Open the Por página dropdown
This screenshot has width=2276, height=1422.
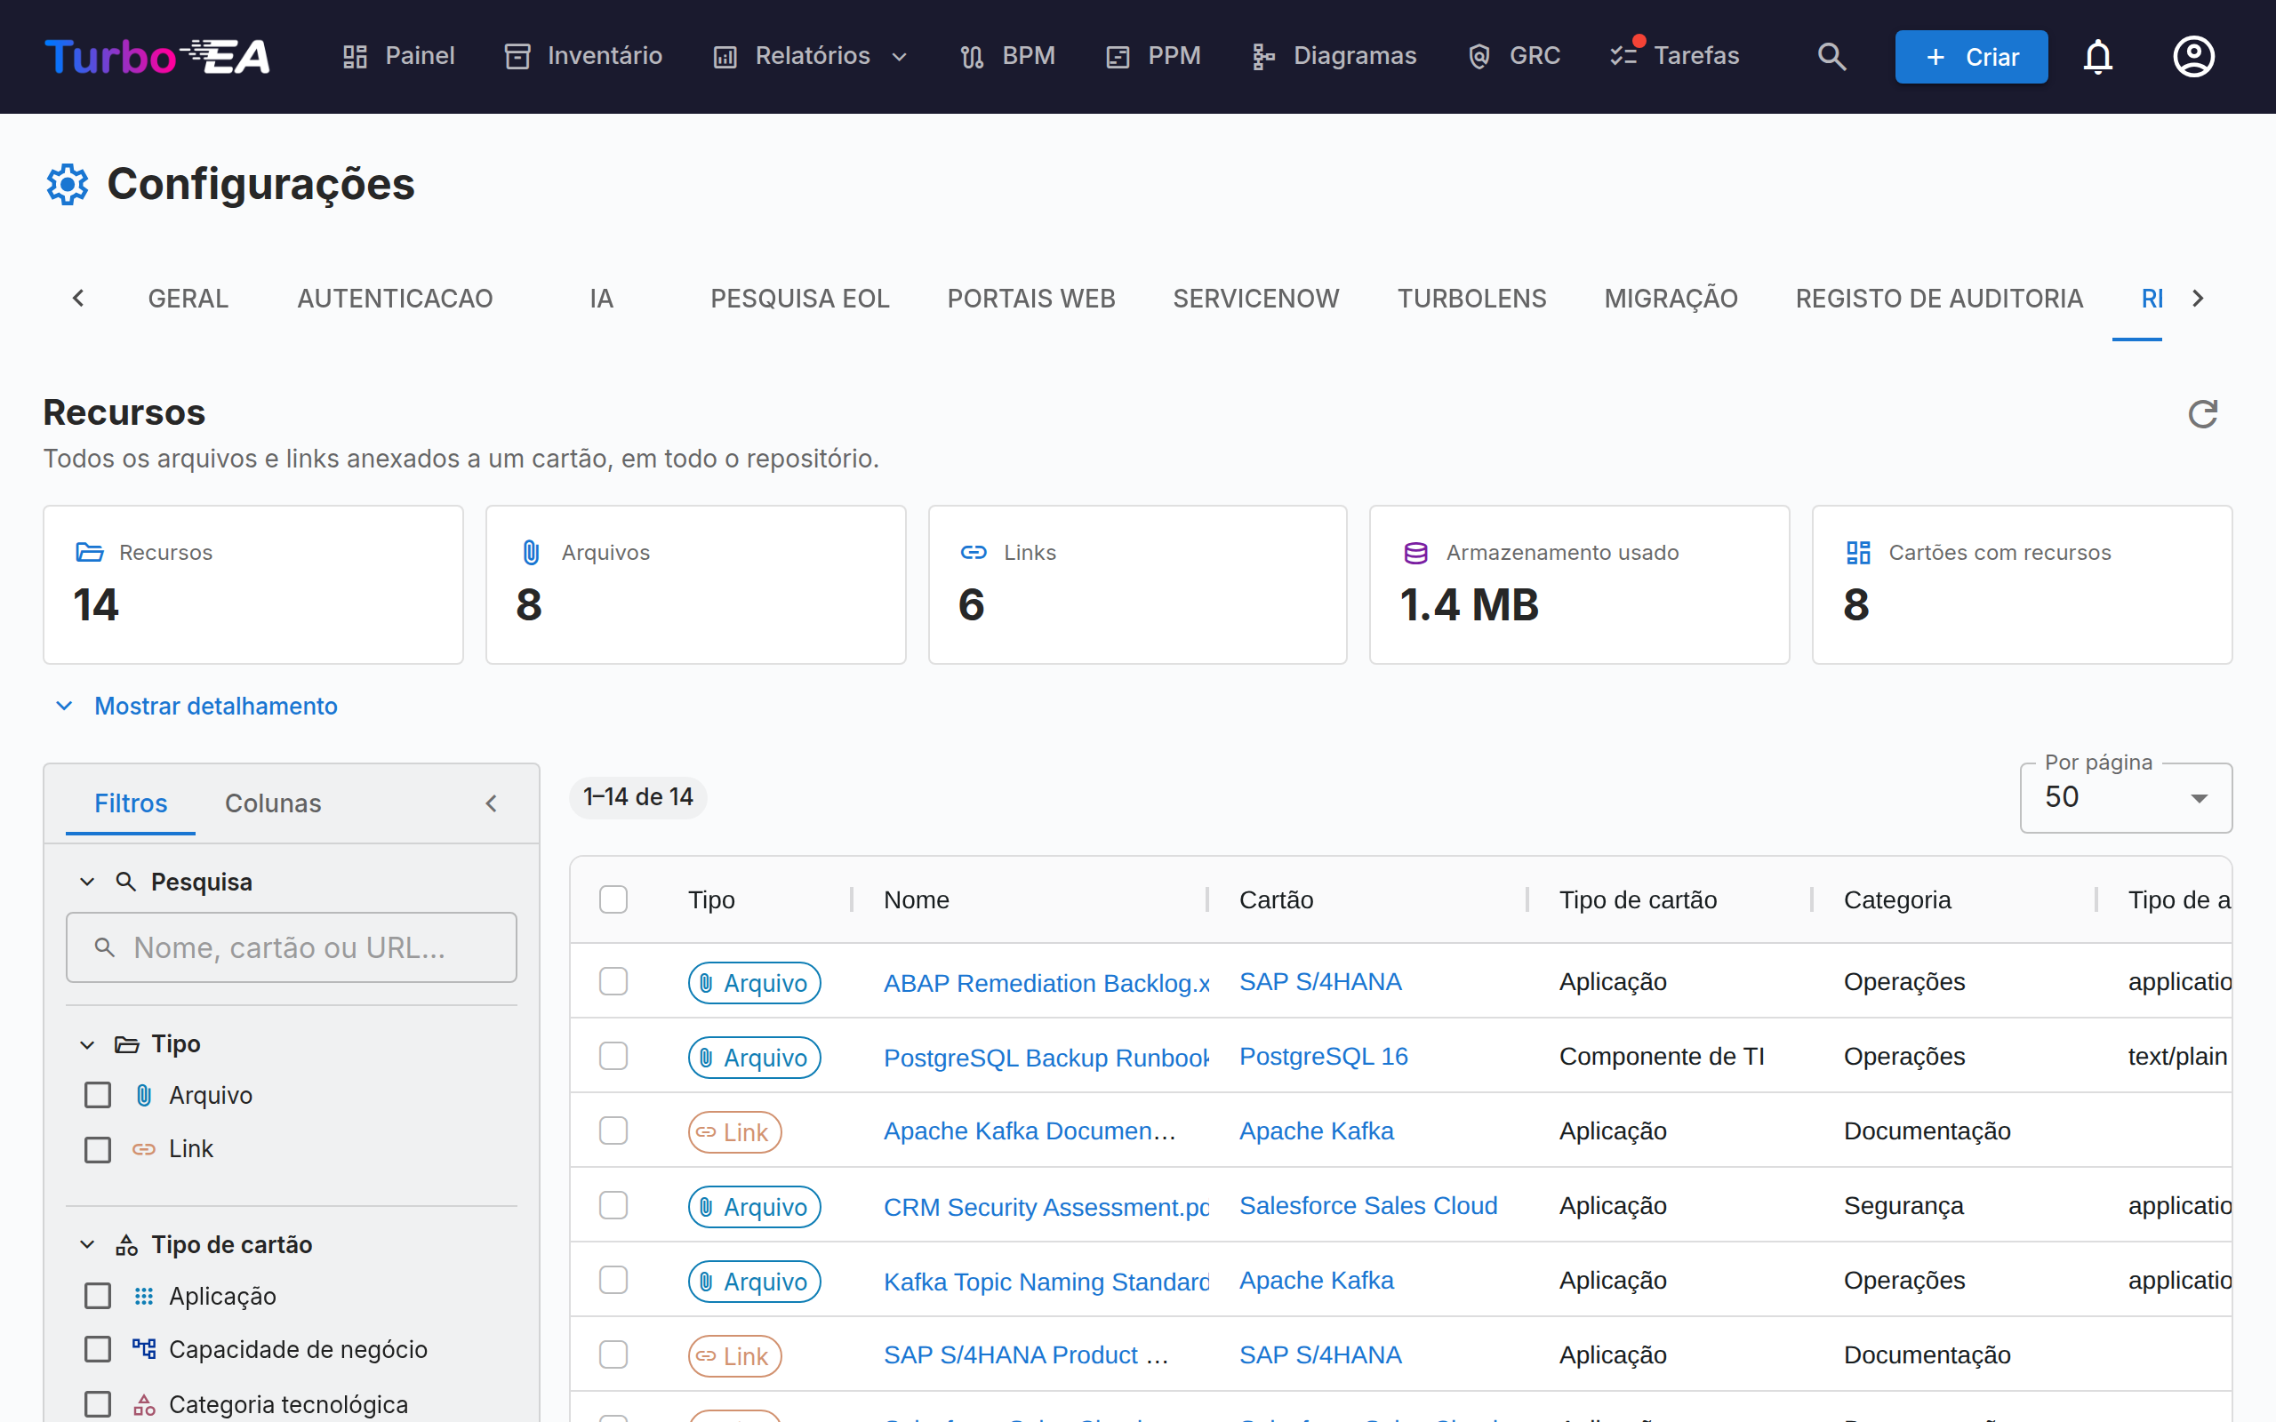(2126, 797)
